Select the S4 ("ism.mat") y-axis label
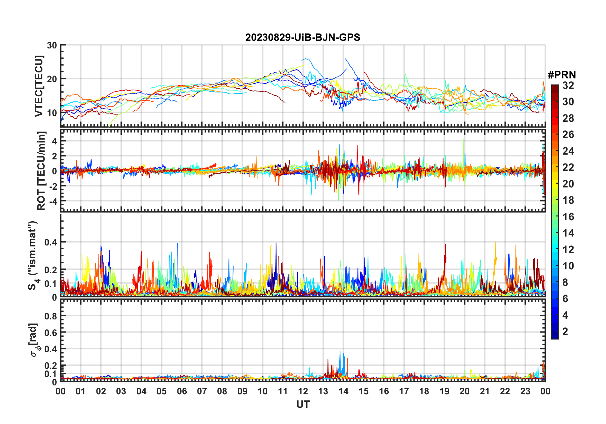606x424 pixels. 33,255
